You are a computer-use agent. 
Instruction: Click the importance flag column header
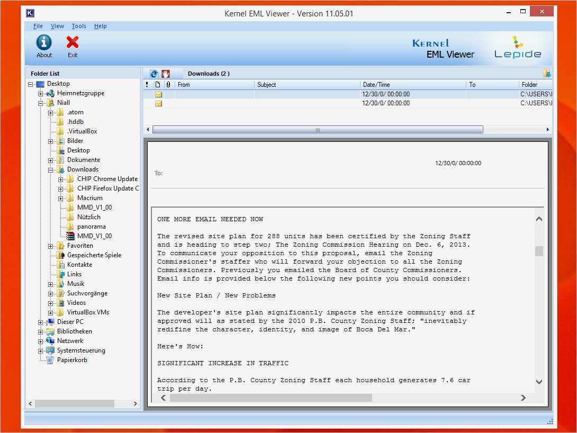click(147, 85)
